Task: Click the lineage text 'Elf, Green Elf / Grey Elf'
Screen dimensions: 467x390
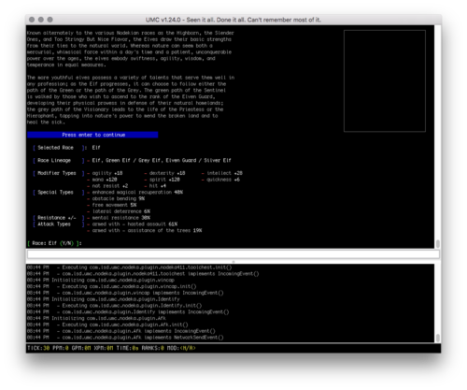Action: [126, 160]
